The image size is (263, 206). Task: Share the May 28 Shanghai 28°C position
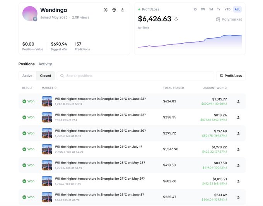pyautogui.click(x=238, y=165)
